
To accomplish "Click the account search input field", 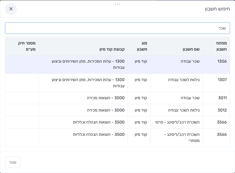I will pos(117,28).
